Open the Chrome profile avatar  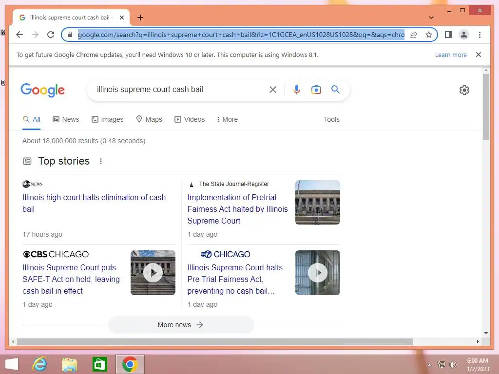464,35
